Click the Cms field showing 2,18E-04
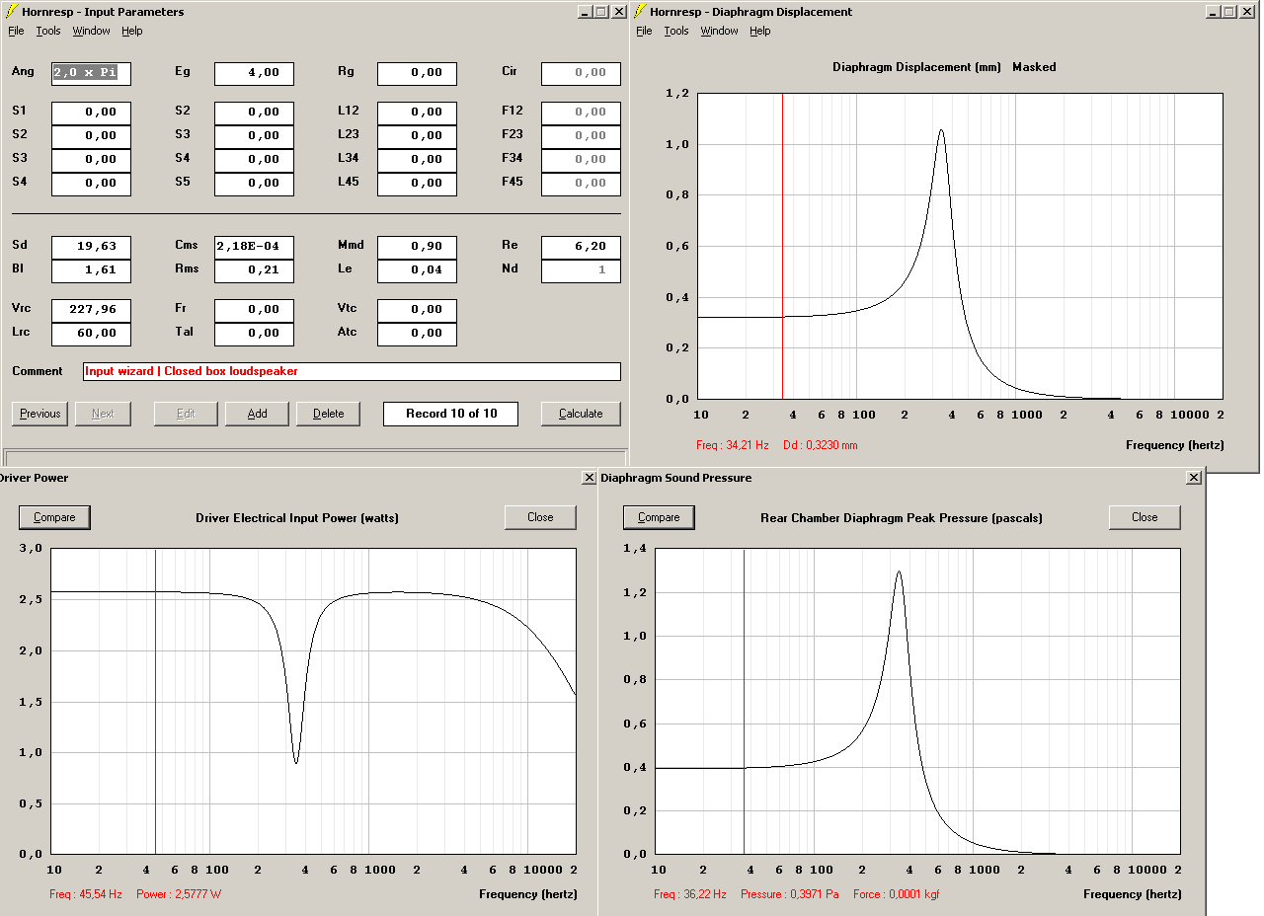 click(x=254, y=246)
